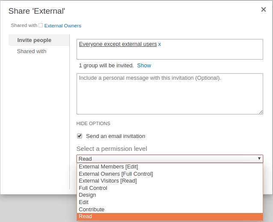Click inside the invite people input box
This screenshot has width=273, height=222.
[x=170, y=49]
